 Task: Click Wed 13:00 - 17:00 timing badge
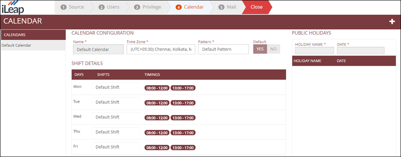click(x=183, y=118)
